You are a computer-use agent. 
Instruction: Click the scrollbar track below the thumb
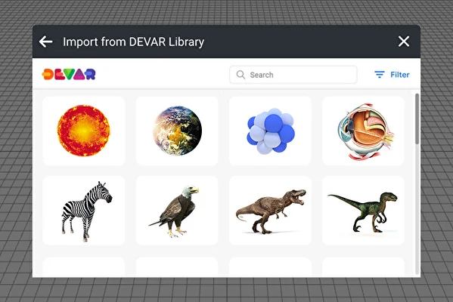point(417,209)
